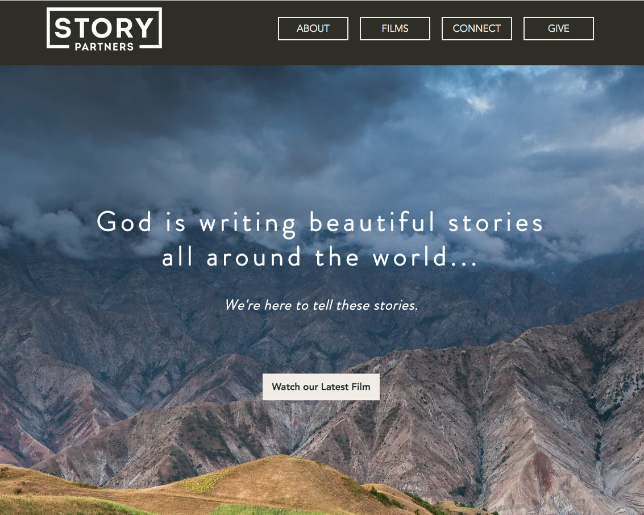Click the word 'beautiful' in the headline
Viewport: 644px width, 515px height.
[372, 222]
